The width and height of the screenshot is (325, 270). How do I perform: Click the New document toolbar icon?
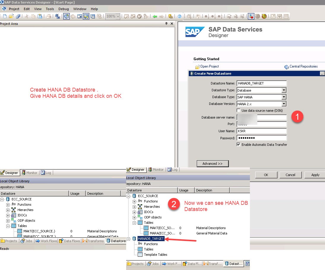(5, 16)
